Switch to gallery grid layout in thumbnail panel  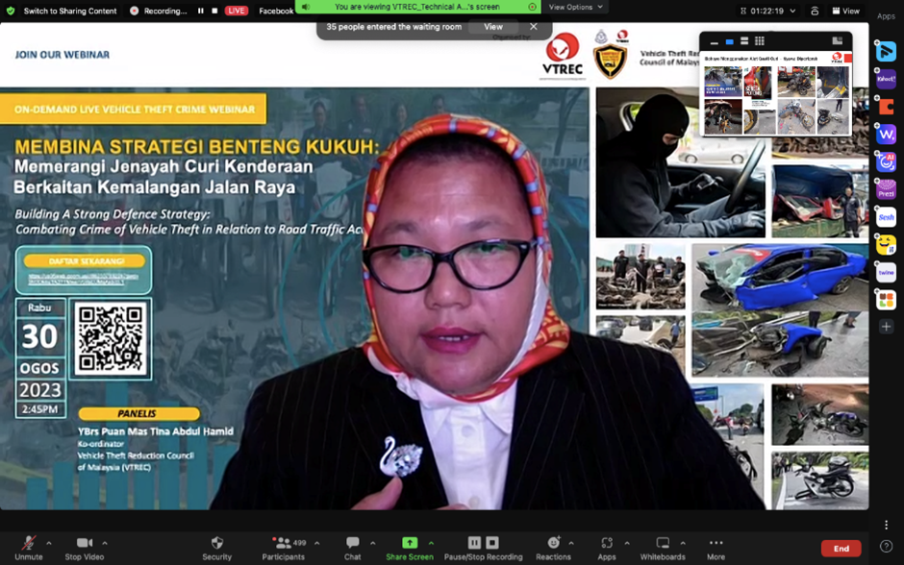click(760, 41)
